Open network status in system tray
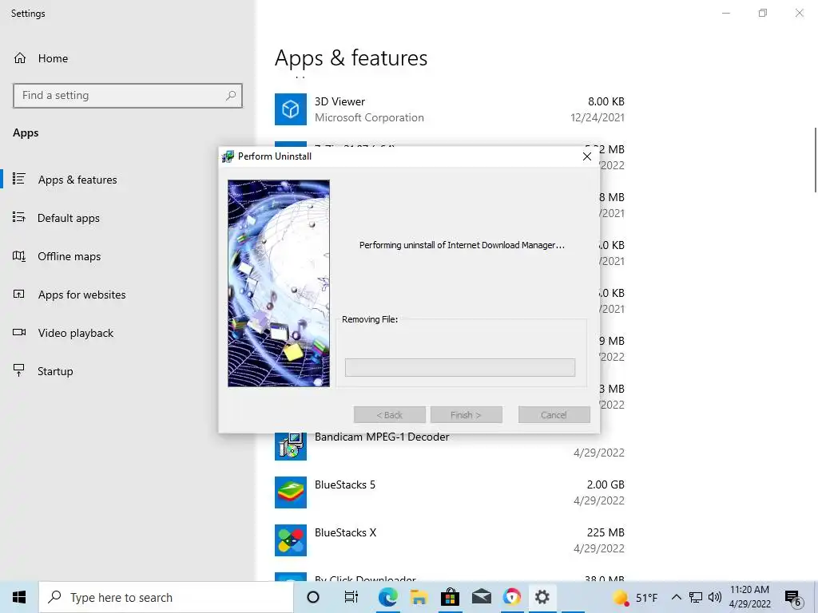The height and width of the screenshot is (613, 818). coord(696,597)
